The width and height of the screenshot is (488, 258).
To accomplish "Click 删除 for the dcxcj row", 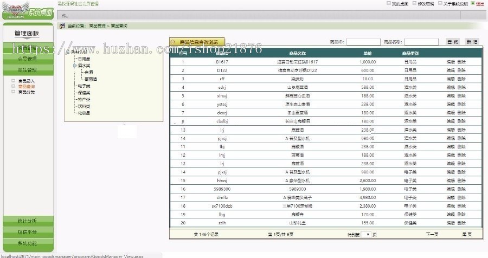I will click(x=461, y=113).
